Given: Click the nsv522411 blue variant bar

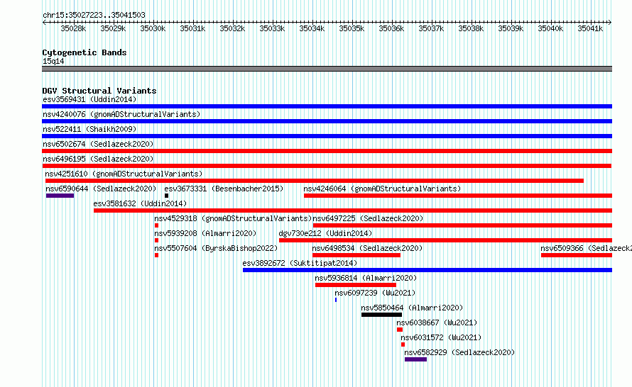Looking at the screenshot, I should click(x=327, y=136).
